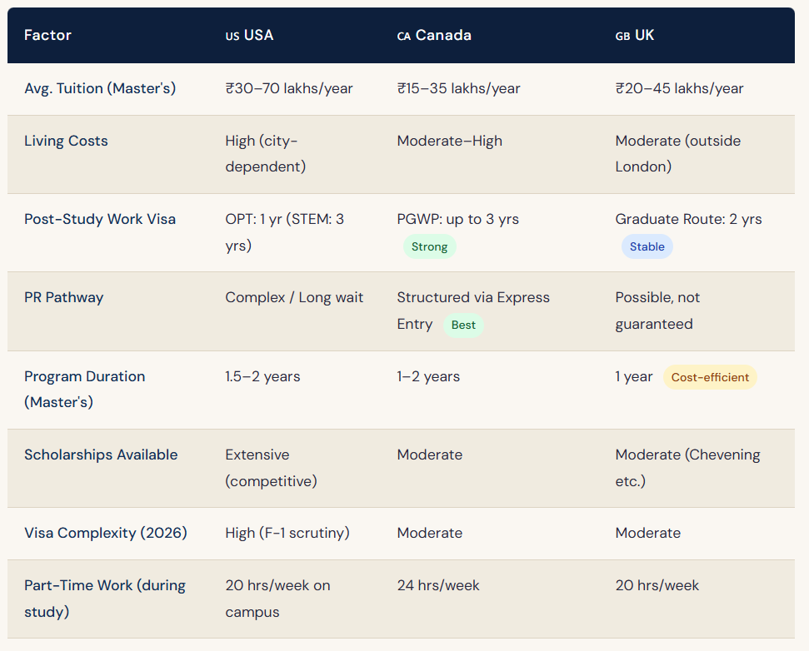Click the PGWP: up to 3 yrs text

click(457, 219)
